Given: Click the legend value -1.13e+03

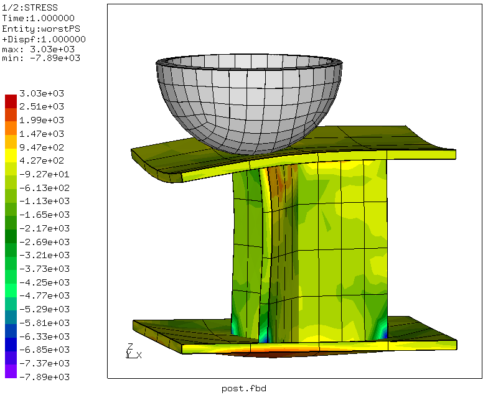Looking at the screenshot, I should pyautogui.click(x=45, y=202).
